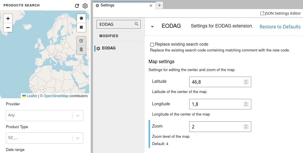
Task: Click the PRODUCTS SEARCH panel title
Action: (22, 5)
